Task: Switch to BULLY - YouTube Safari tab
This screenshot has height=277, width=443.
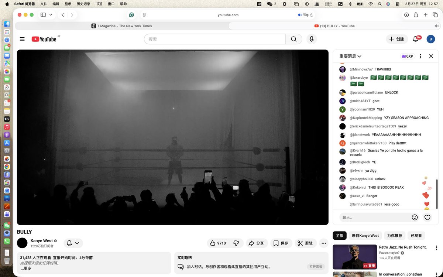Action: [334, 26]
